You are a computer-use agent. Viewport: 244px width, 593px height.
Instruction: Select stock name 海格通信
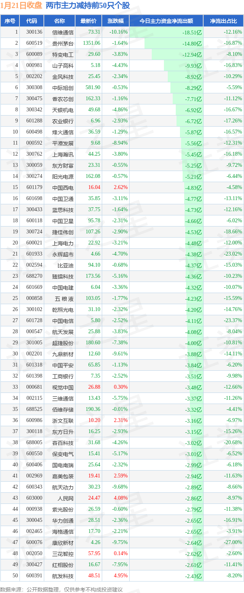63,531
